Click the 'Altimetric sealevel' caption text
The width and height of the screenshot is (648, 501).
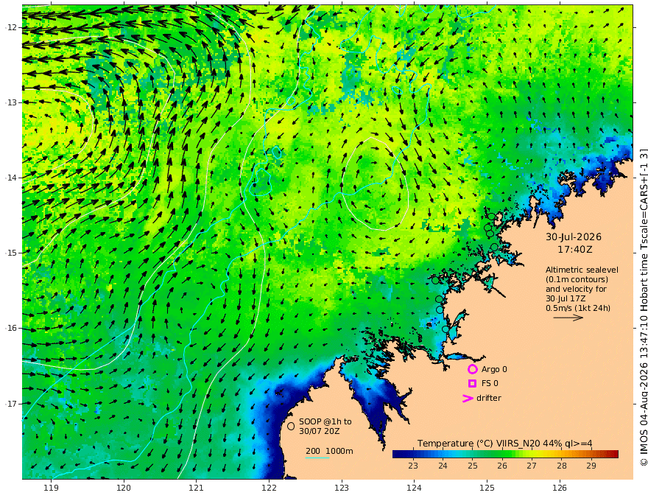point(582,270)
